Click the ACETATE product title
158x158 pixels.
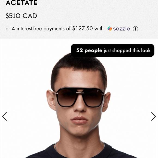coord(22,3)
